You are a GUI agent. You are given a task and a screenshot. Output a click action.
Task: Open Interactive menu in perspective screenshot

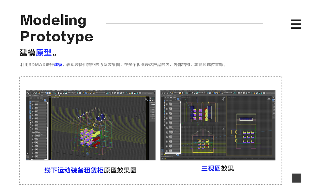coord(103,91)
